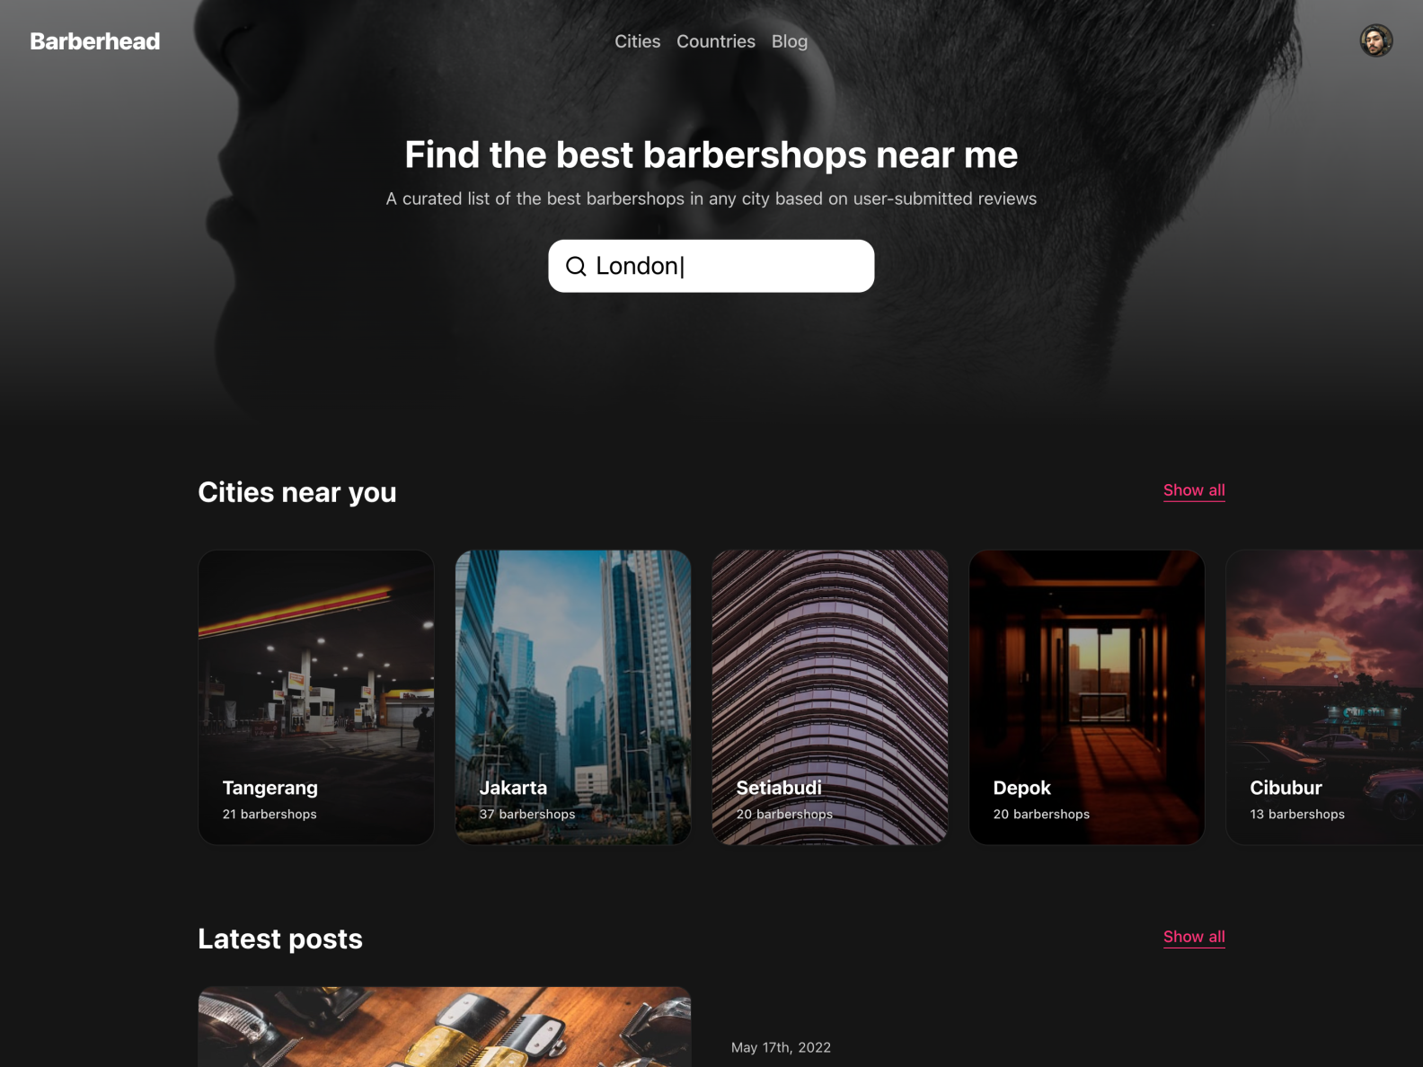The image size is (1423, 1067).
Task: Select the Setiabudi city card
Action: [x=830, y=697]
